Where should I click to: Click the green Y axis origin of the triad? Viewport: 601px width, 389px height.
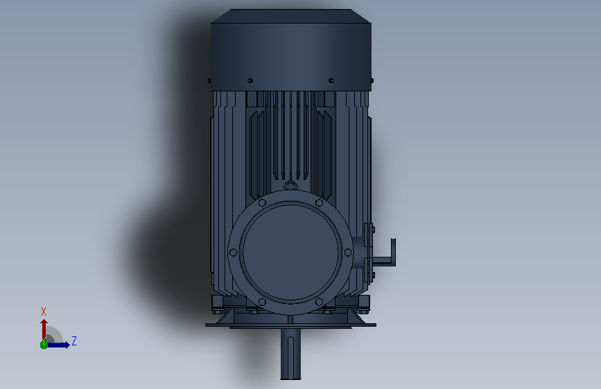44,344
